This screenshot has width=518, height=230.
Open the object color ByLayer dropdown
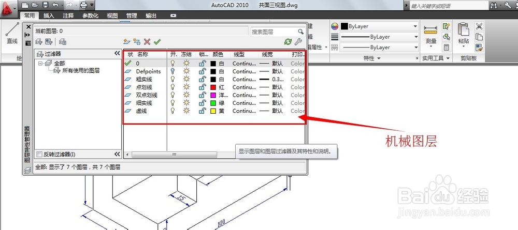point(379,26)
